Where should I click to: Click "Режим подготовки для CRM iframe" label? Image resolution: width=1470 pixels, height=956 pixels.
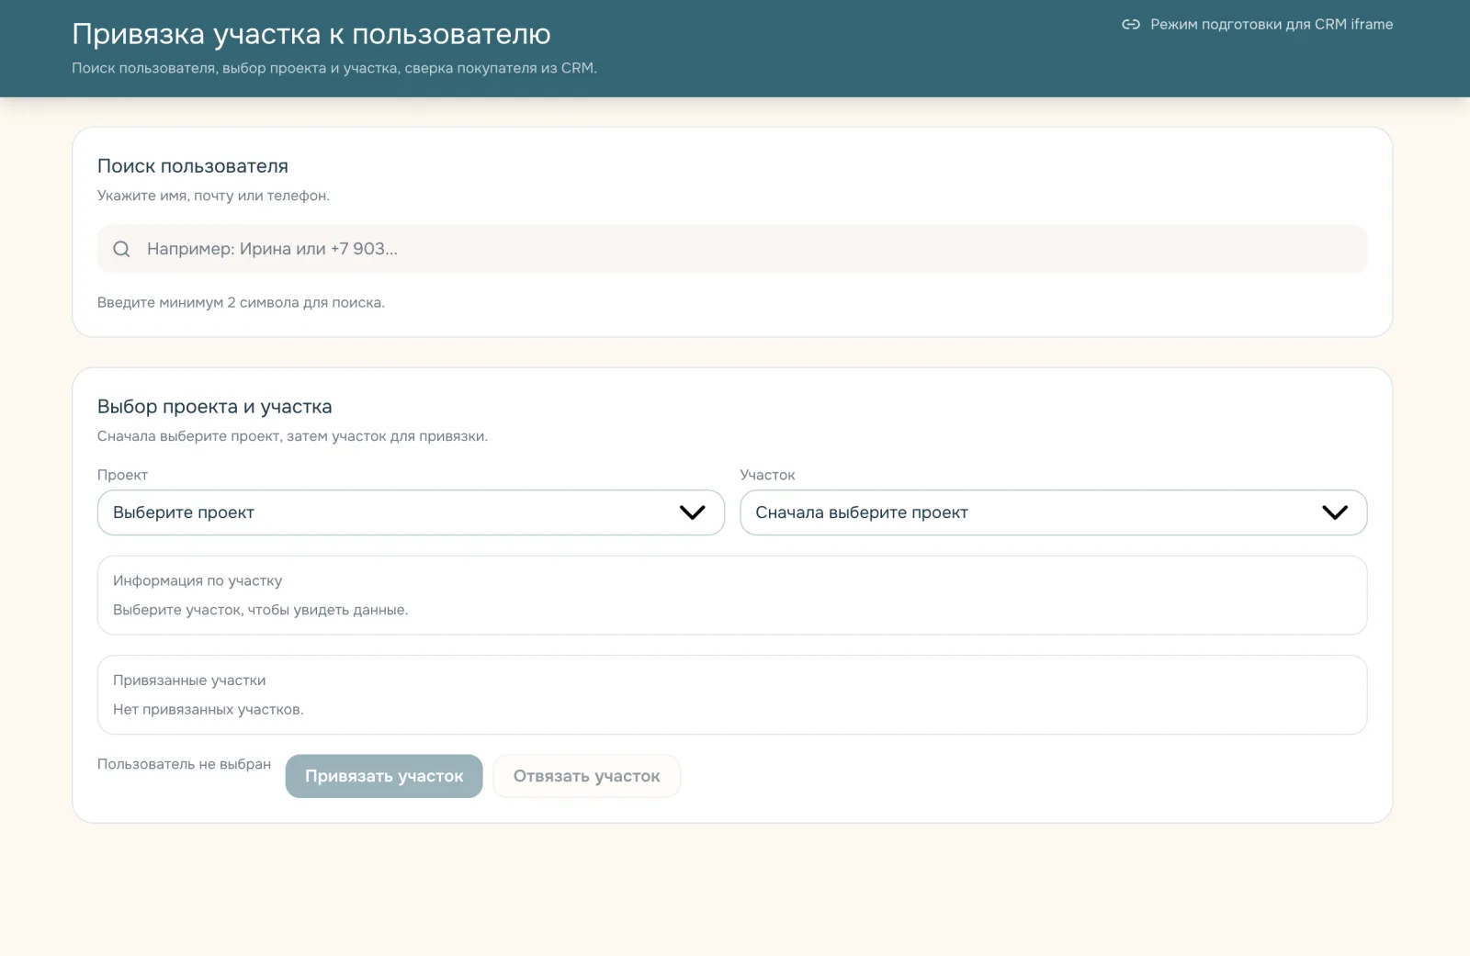point(1272,25)
